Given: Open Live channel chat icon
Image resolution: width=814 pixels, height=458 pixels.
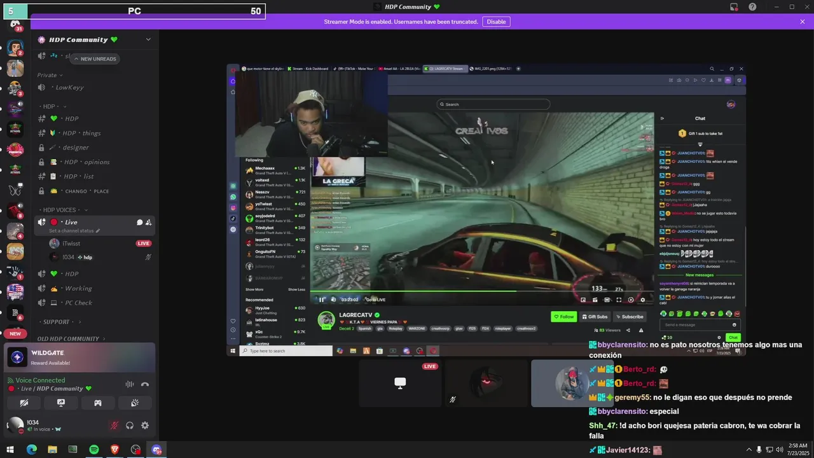Looking at the screenshot, I should tap(139, 222).
